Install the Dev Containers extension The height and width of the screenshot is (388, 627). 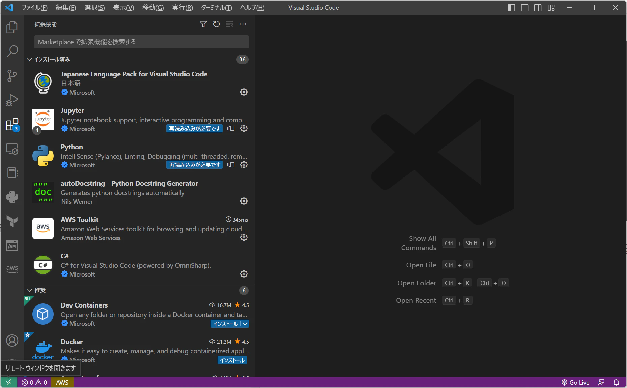(x=226, y=324)
